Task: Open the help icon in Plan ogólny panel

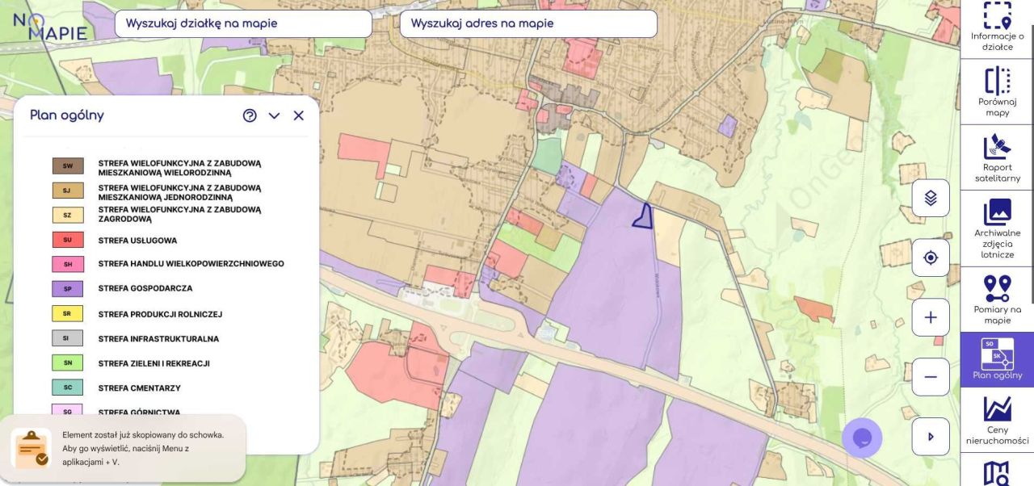Action: tap(250, 115)
